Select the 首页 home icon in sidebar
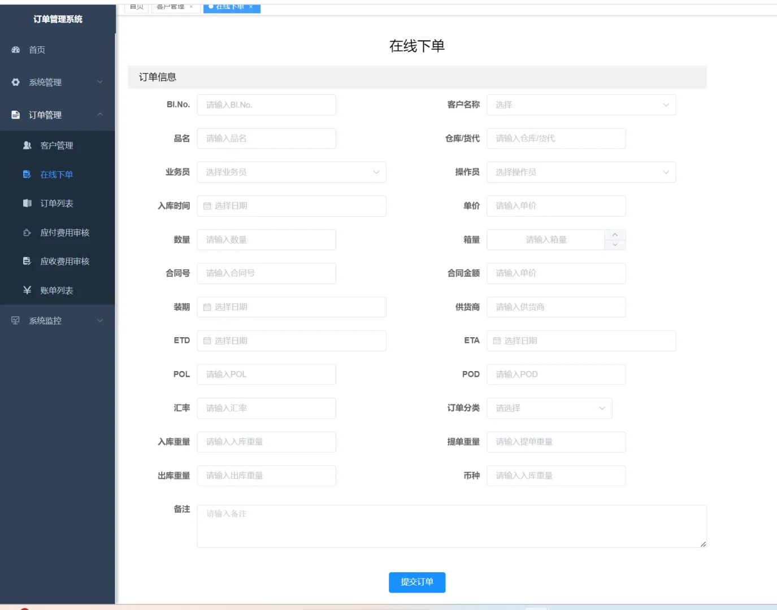Screen dimensions: 777x610 coord(15,50)
